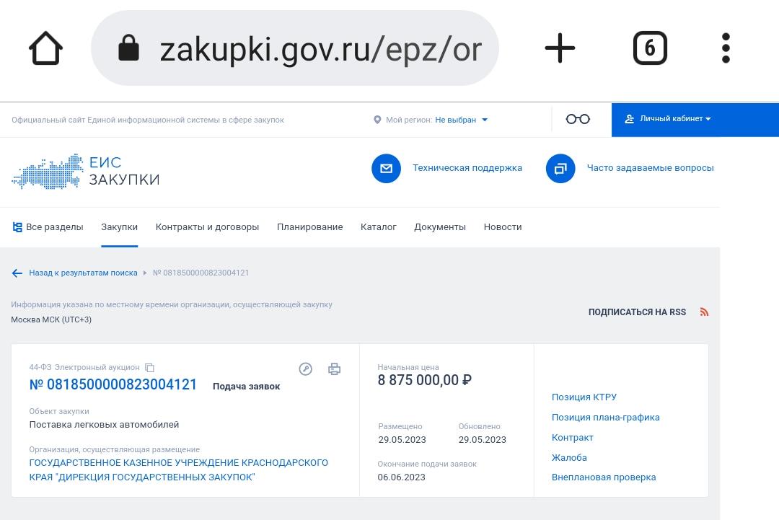Click the printer icon to print the auction
The width and height of the screenshot is (779, 520).
(334, 369)
